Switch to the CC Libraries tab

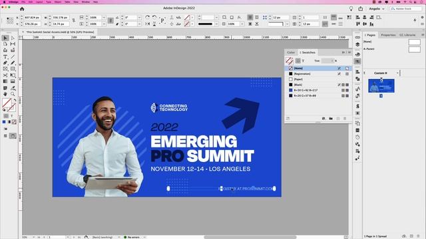pyautogui.click(x=407, y=35)
